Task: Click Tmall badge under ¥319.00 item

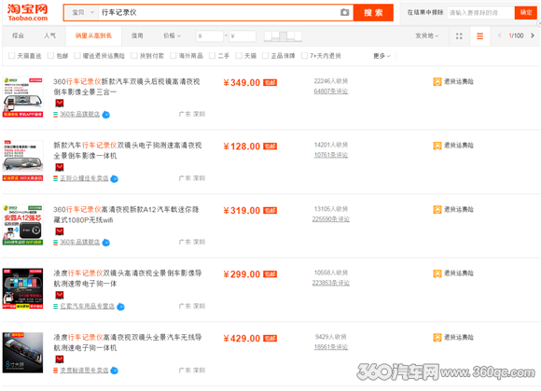Action: click(60, 230)
